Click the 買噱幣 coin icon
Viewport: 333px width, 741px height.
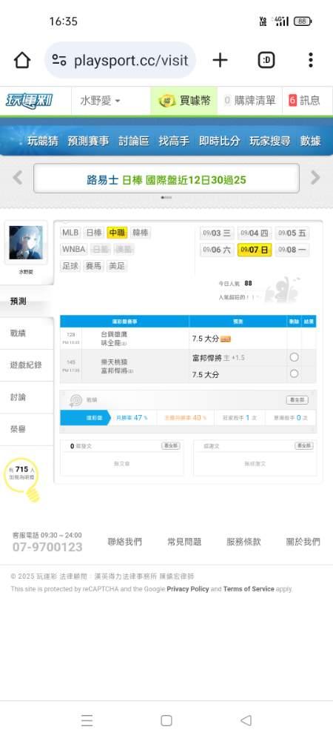(166, 101)
